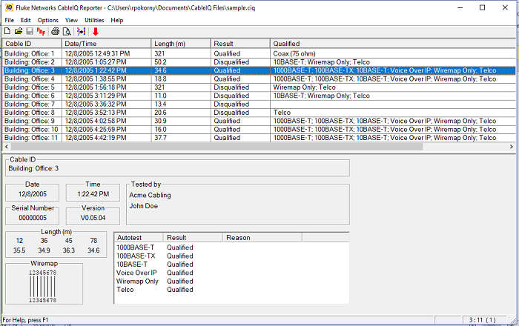Click the highlighted Building: Office: 3 row
Viewport: 519px width, 326px height.
coord(259,70)
